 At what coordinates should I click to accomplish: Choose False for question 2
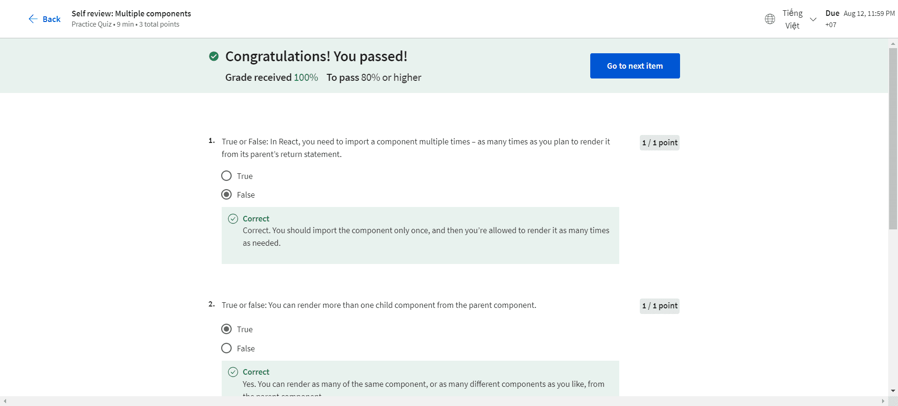click(x=226, y=349)
